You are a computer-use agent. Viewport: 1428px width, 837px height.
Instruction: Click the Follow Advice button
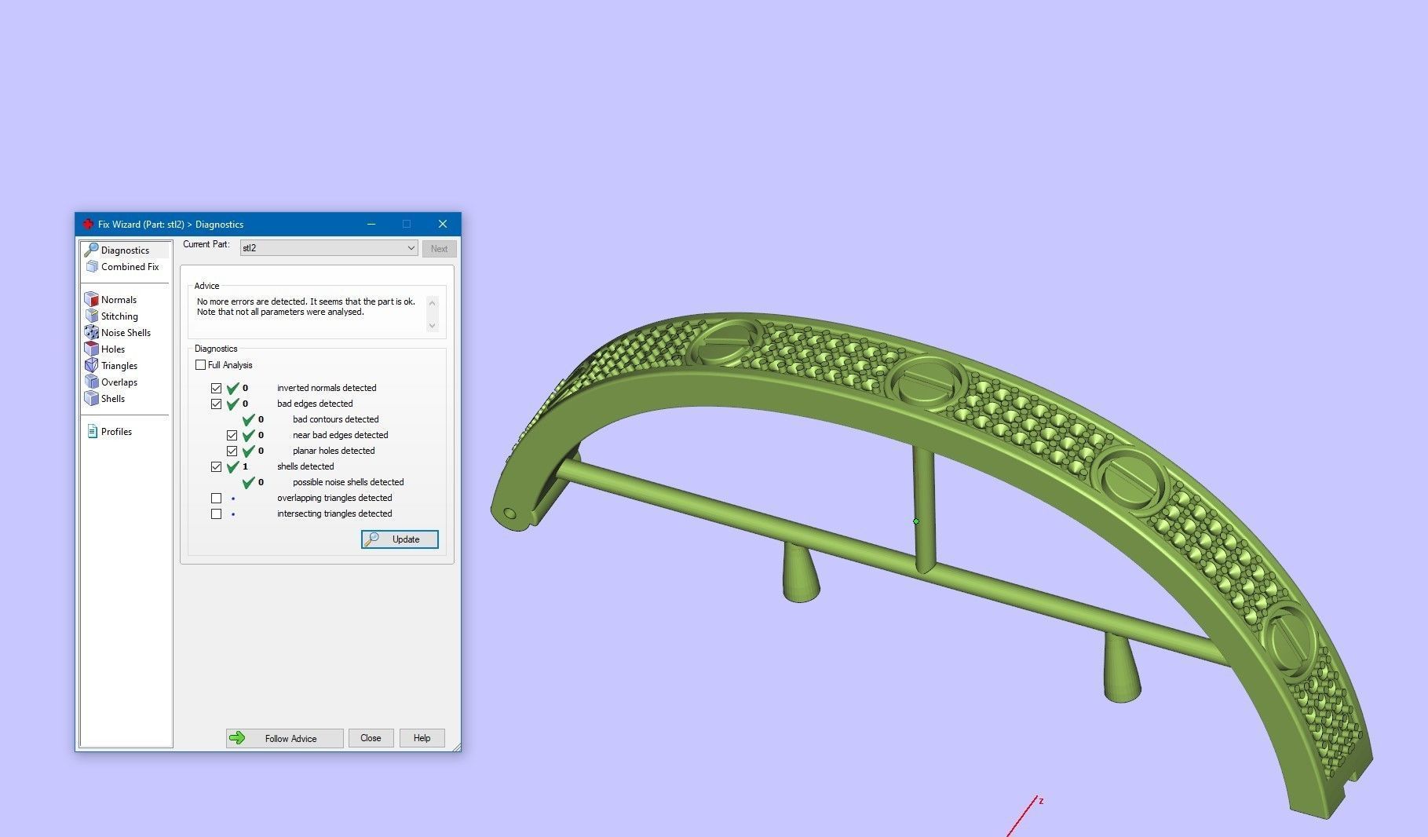click(x=284, y=738)
